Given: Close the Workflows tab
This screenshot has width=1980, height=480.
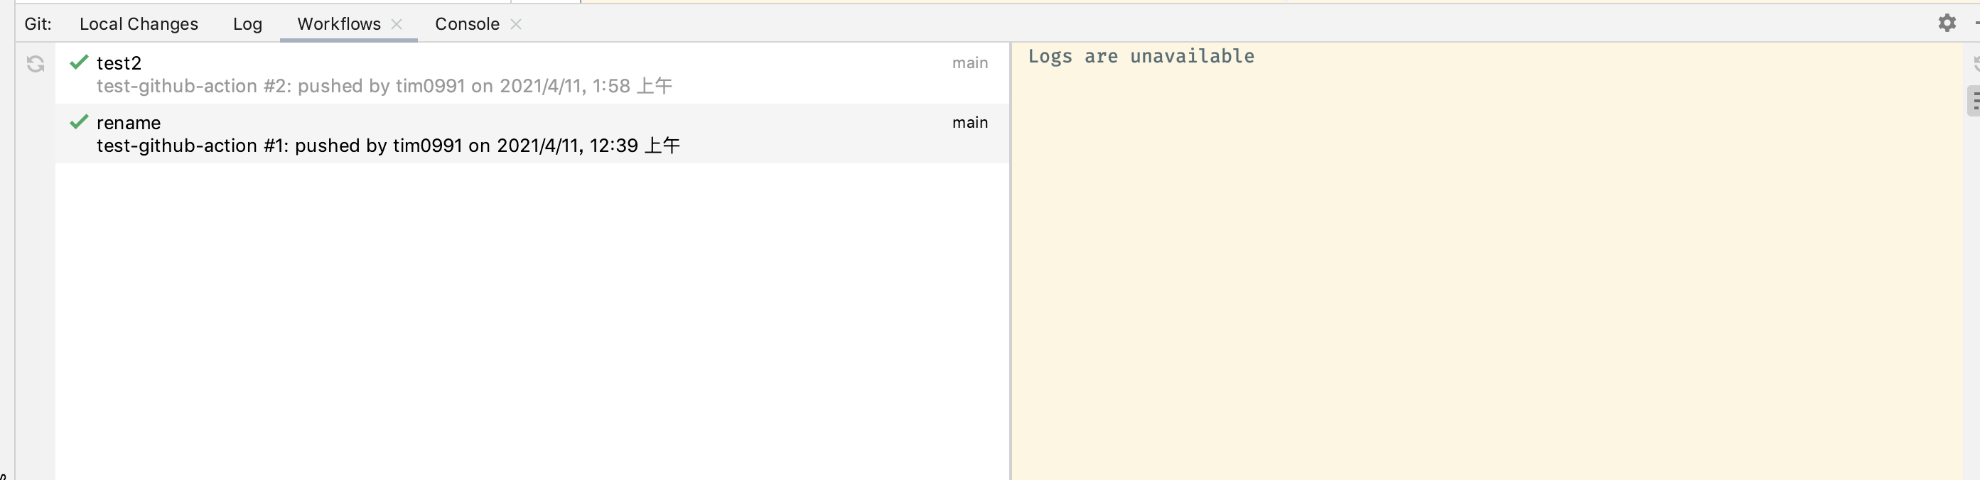Looking at the screenshot, I should point(397,24).
